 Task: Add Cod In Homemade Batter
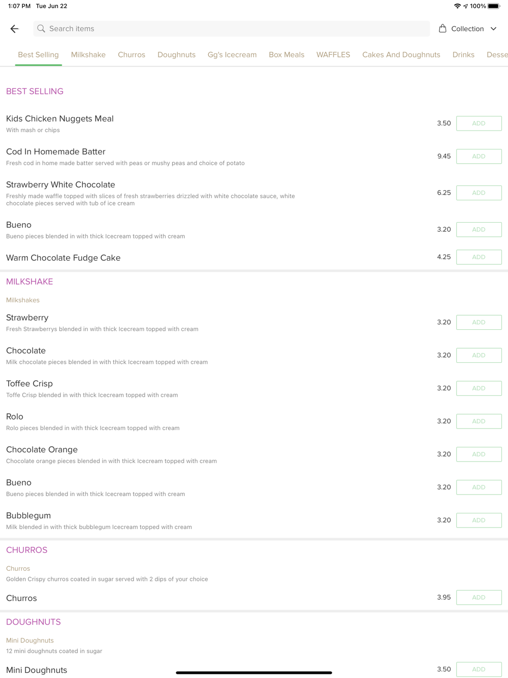(x=479, y=157)
